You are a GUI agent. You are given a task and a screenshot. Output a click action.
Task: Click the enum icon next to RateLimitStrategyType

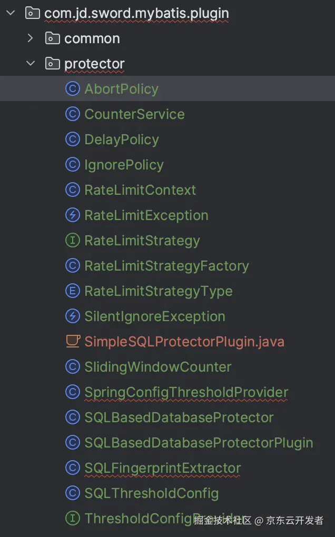(72, 291)
